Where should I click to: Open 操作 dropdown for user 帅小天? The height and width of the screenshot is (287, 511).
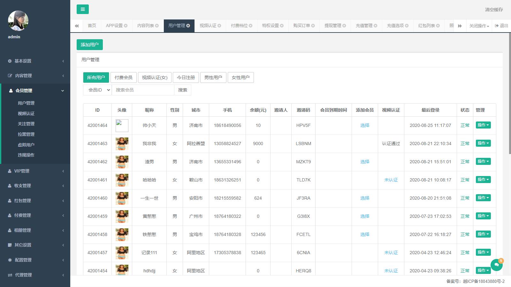(x=483, y=125)
